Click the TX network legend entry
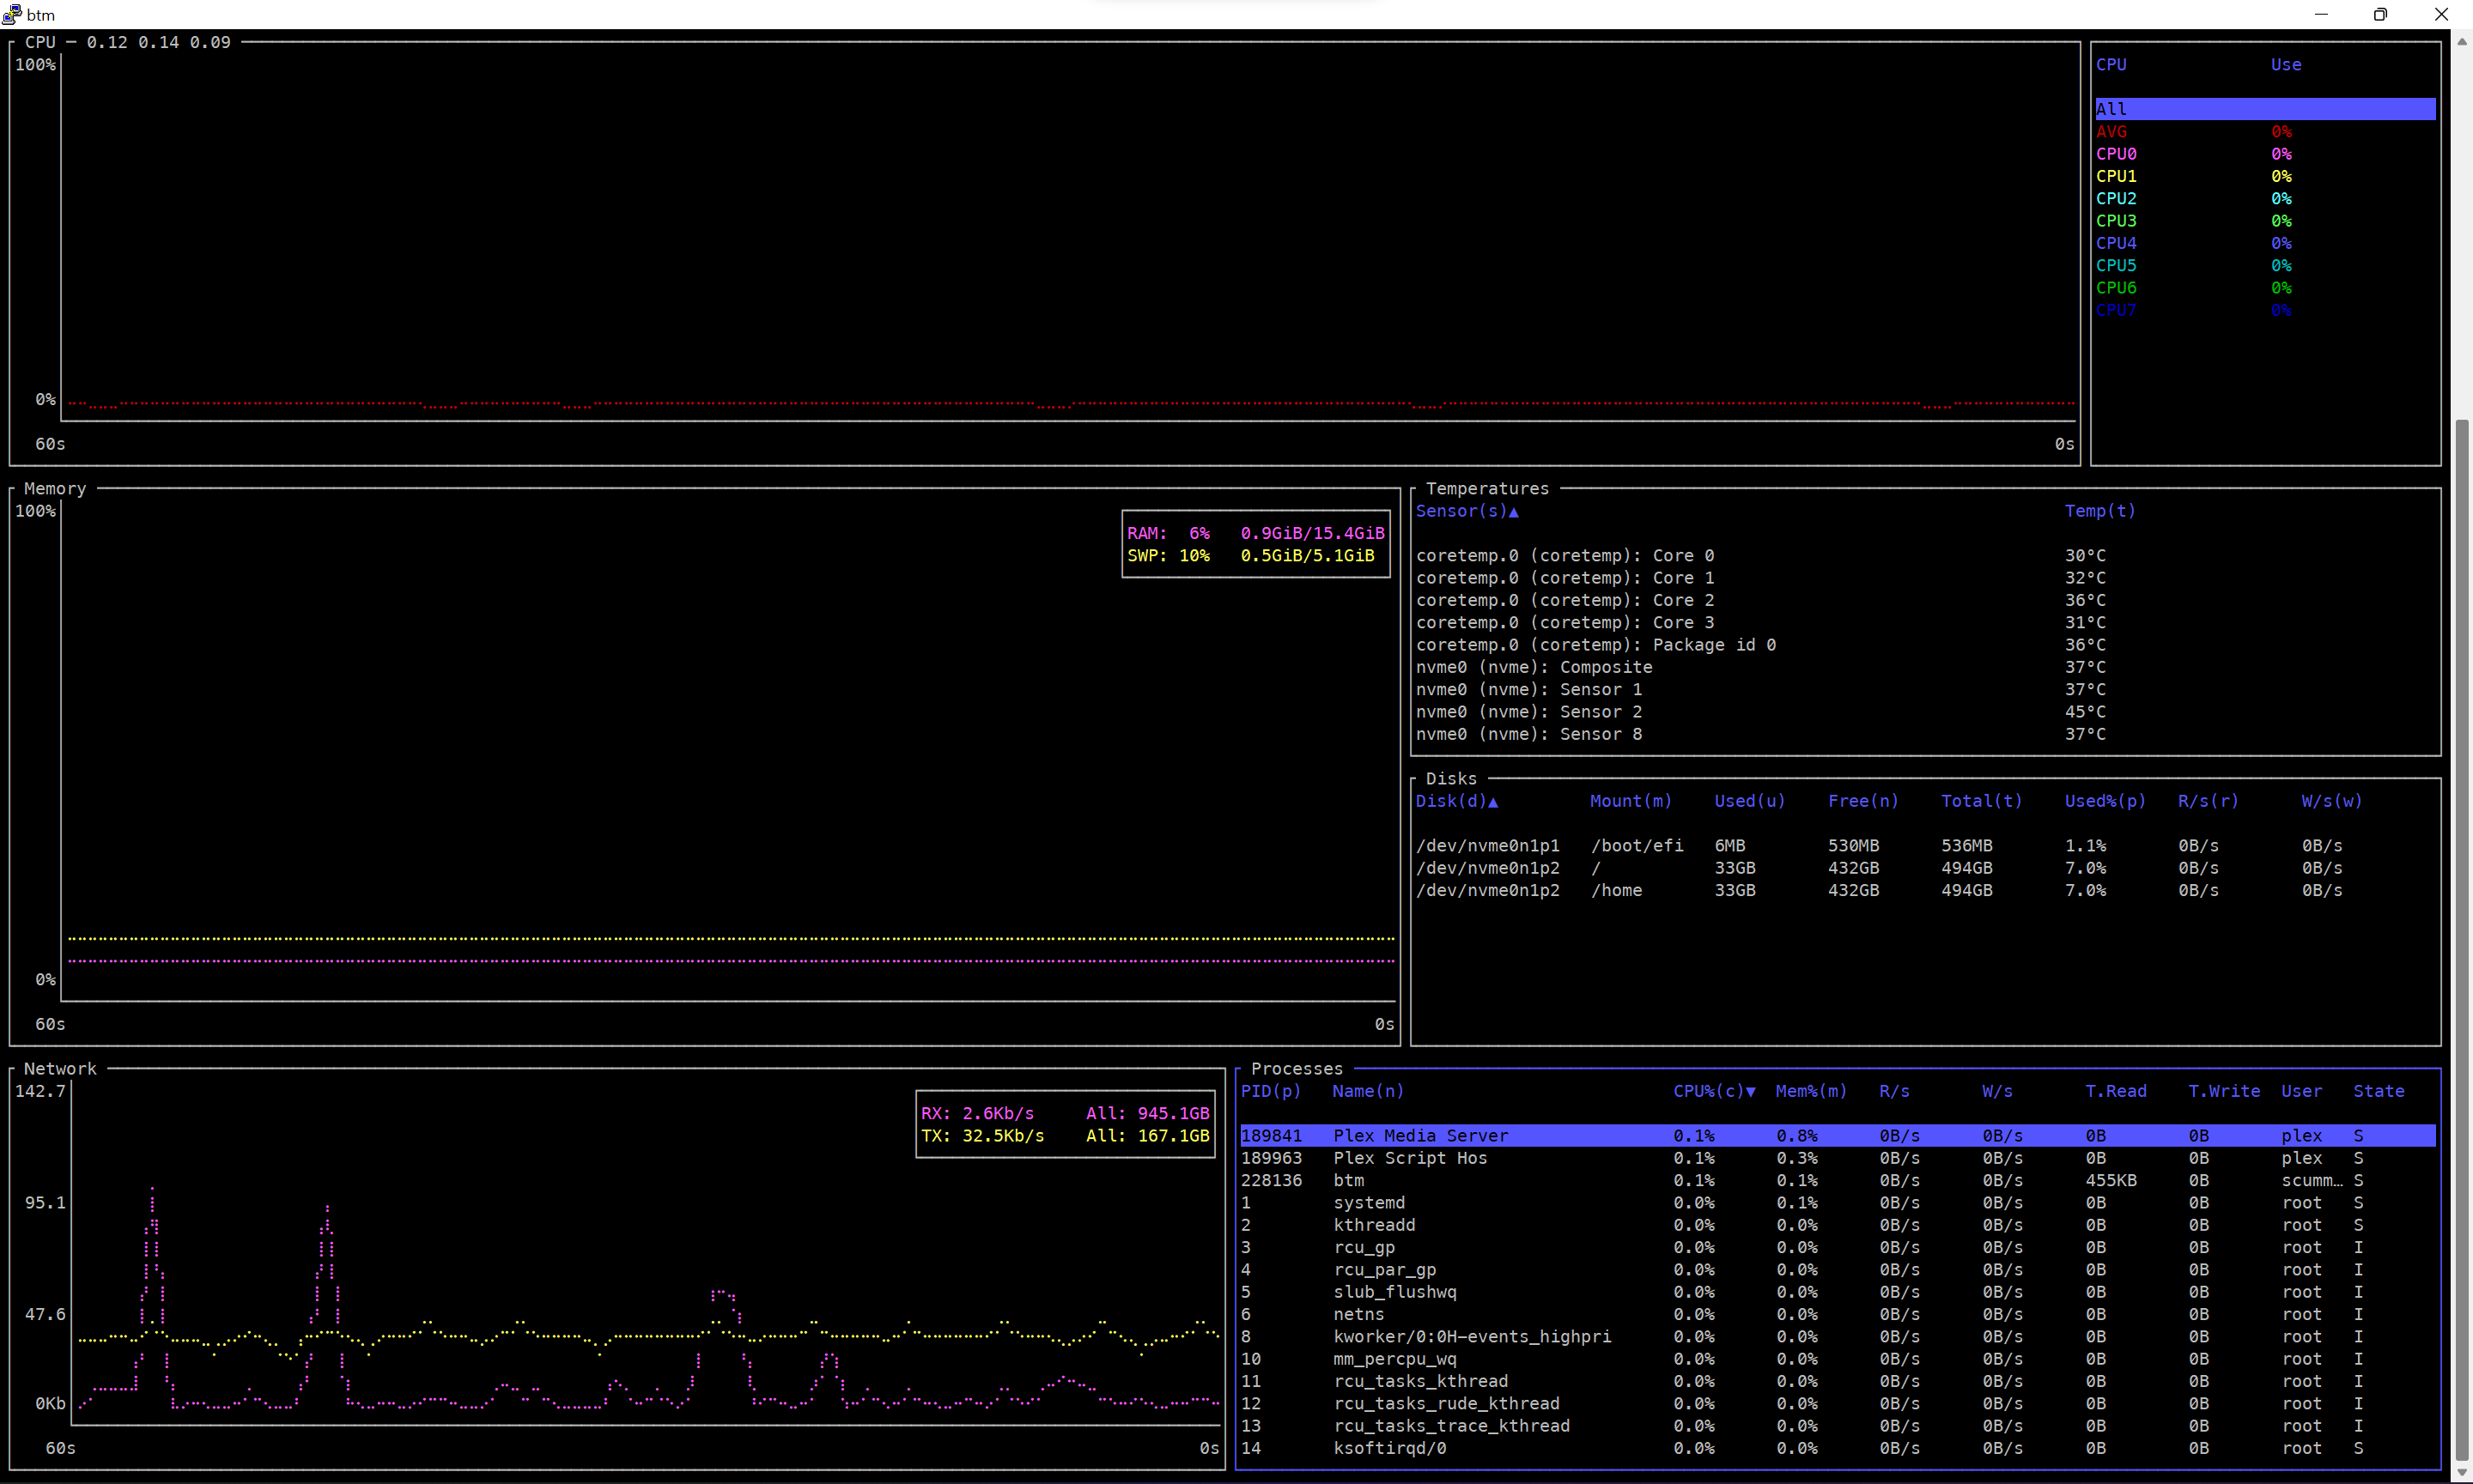 1065,1136
